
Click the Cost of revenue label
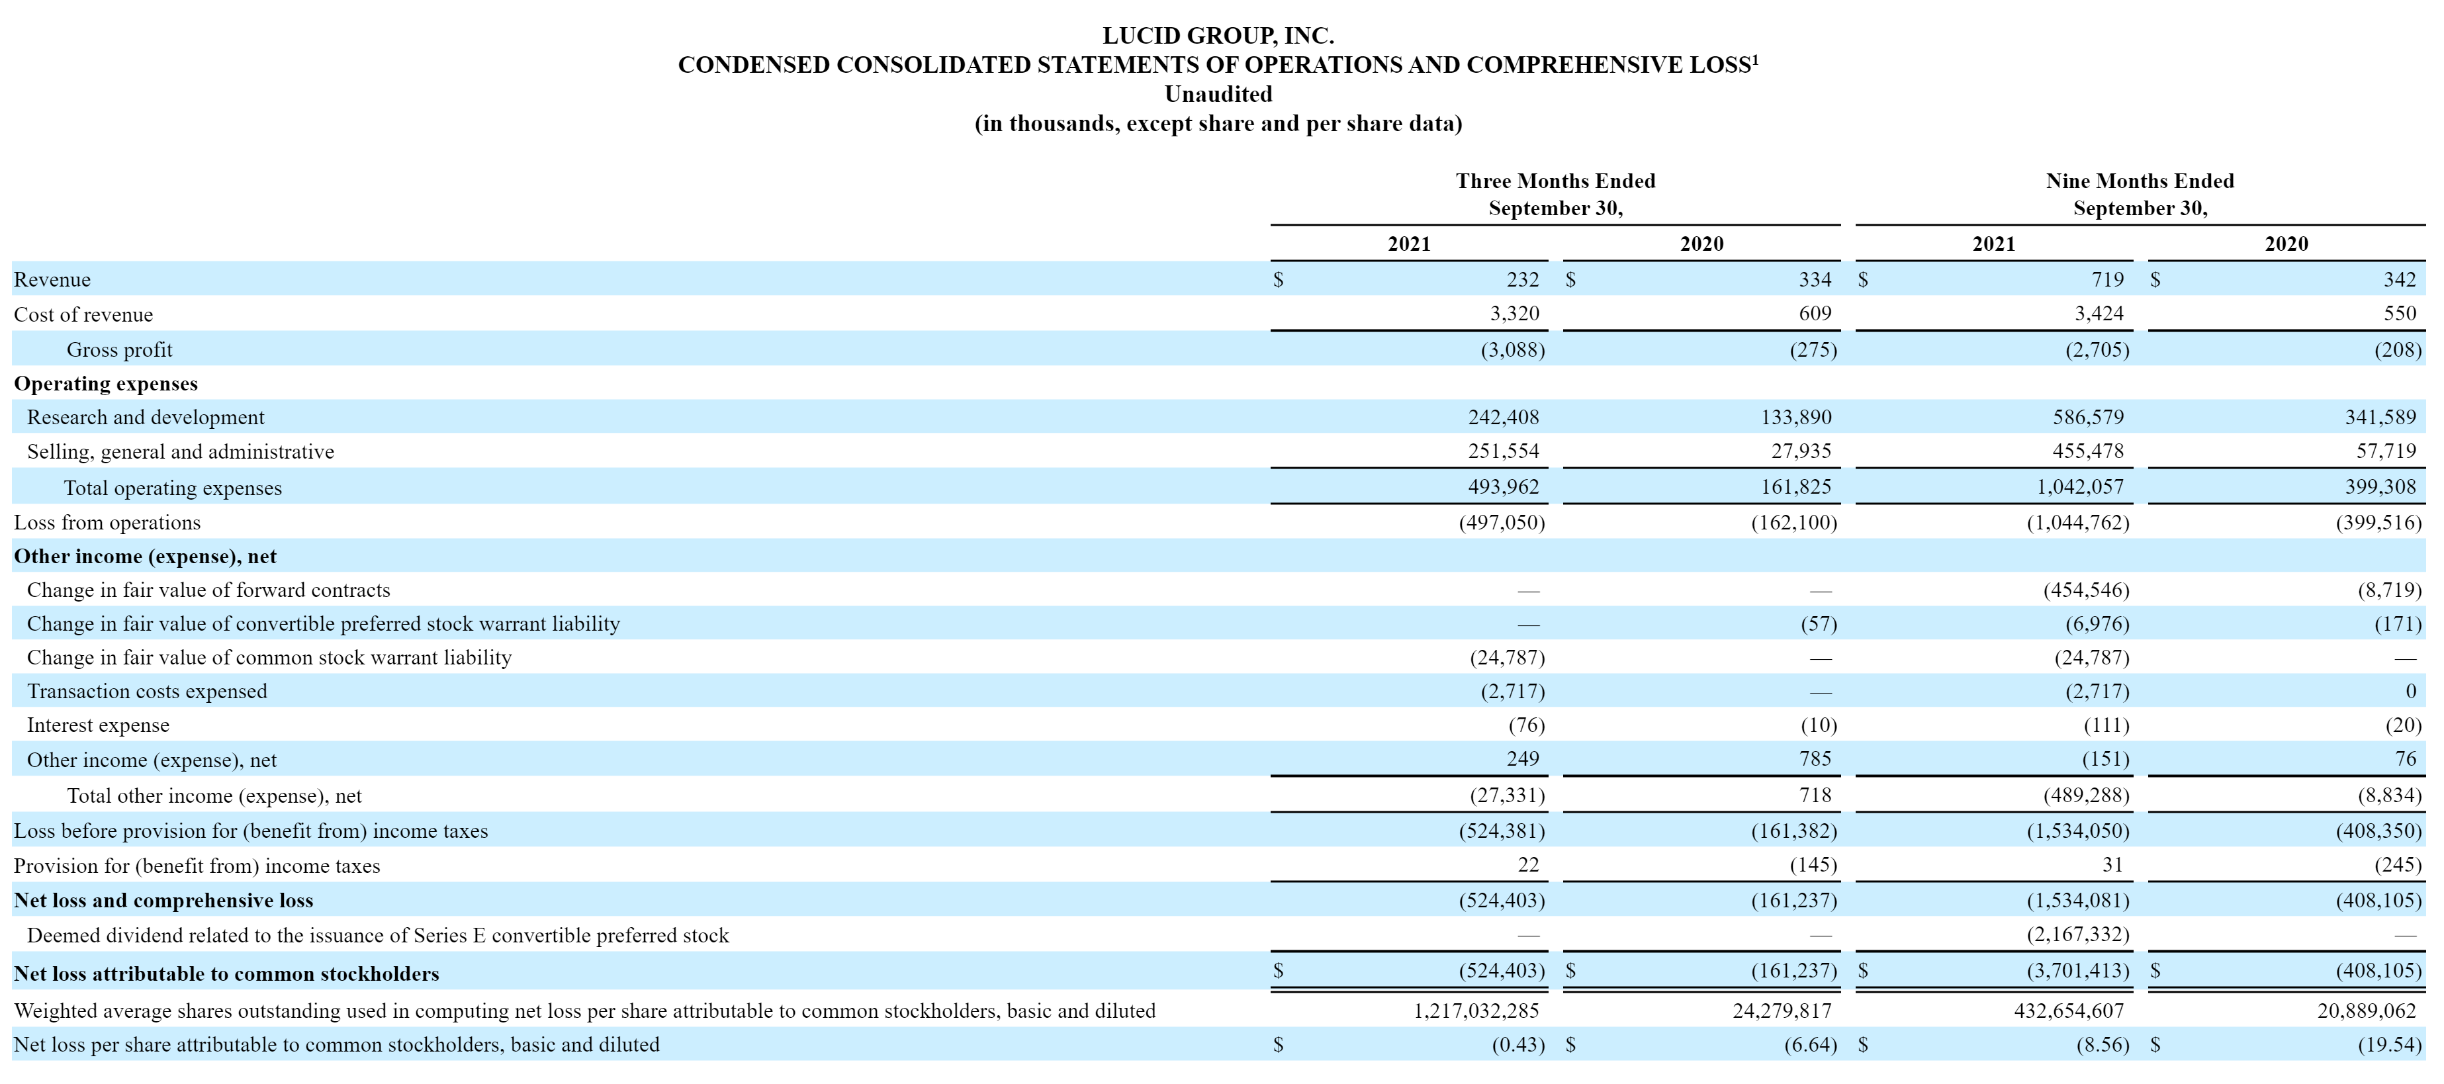click(x=83, y=315)
